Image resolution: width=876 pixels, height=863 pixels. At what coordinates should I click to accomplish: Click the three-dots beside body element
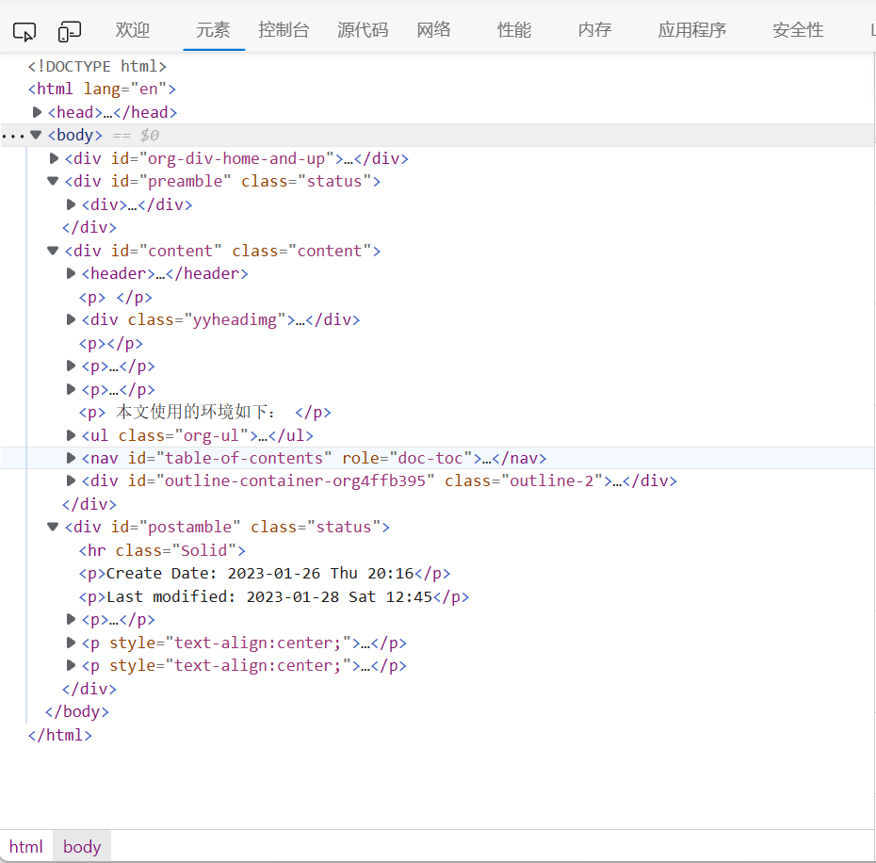pyautogui.click(x=12, y=136)
